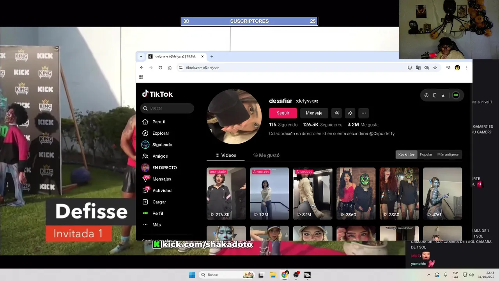
Task: Open the Kick profile avatar menu
Action: pyautogui.click(x=456, y=95)
